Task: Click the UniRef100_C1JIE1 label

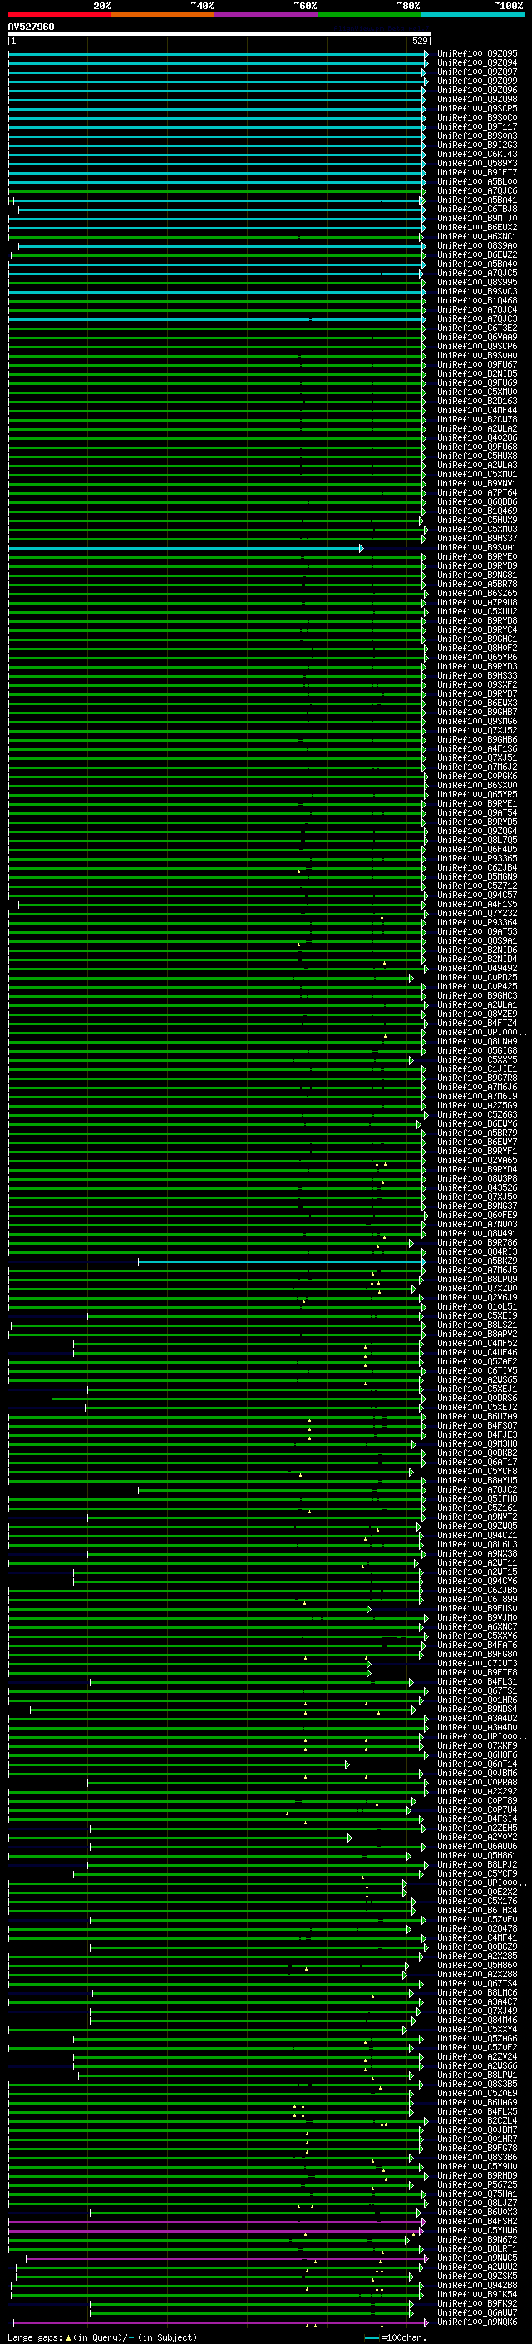Action: [477, 1069]
